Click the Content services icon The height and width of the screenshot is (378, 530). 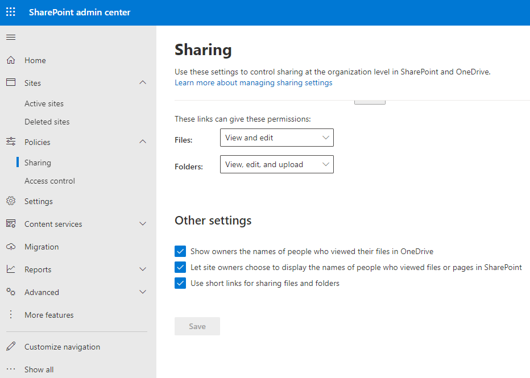pyautogui.click(x=11, y=223)
